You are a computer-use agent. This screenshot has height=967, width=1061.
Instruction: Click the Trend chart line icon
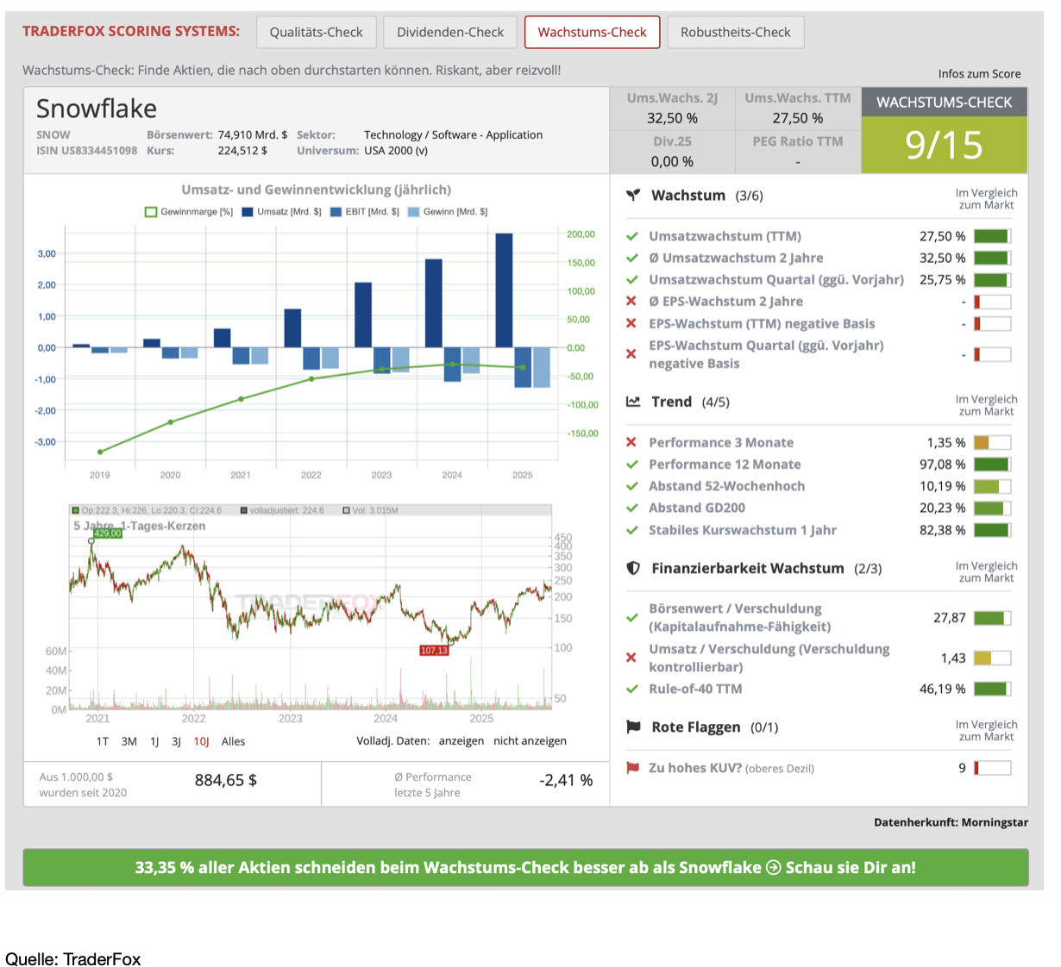coord(633,402)
